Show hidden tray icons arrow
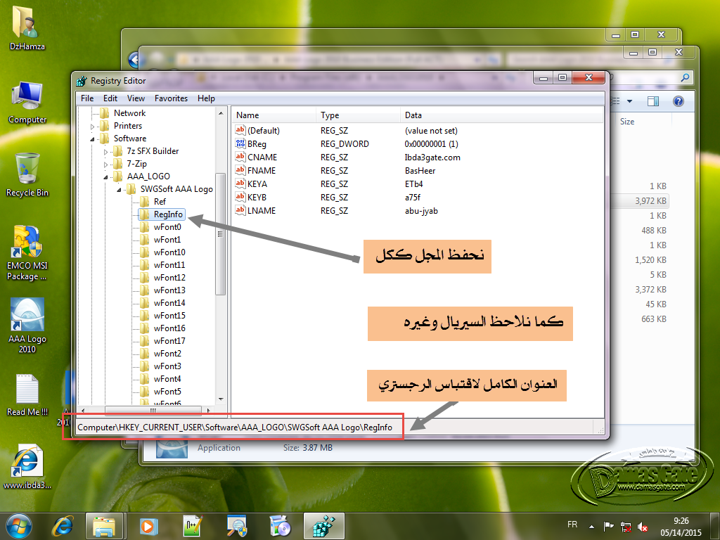The height and width of the screenshot is (540, 720). [591, 526]
